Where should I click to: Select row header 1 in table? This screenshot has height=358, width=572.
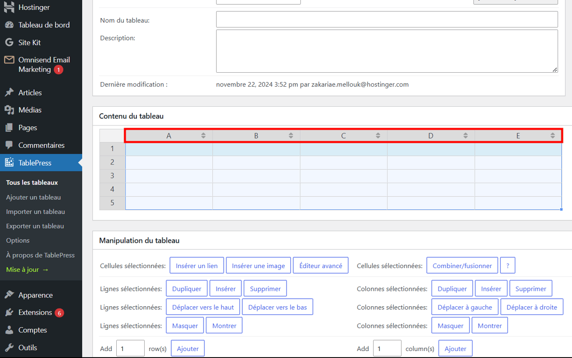113,149
